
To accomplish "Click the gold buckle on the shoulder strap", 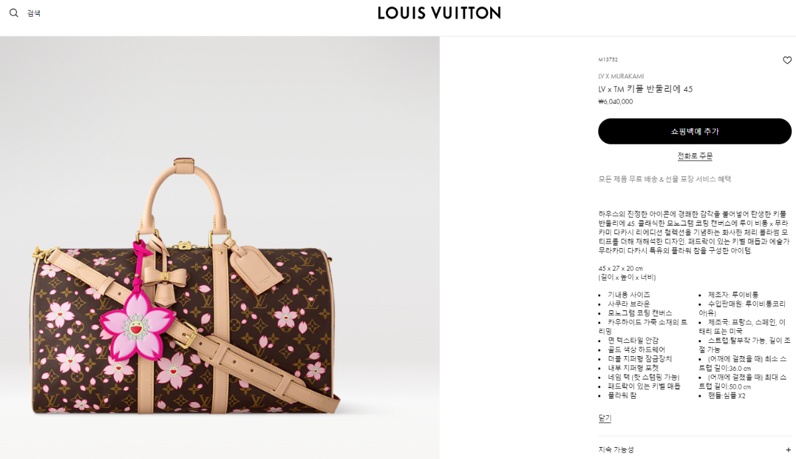I will [x=188, y=338].
